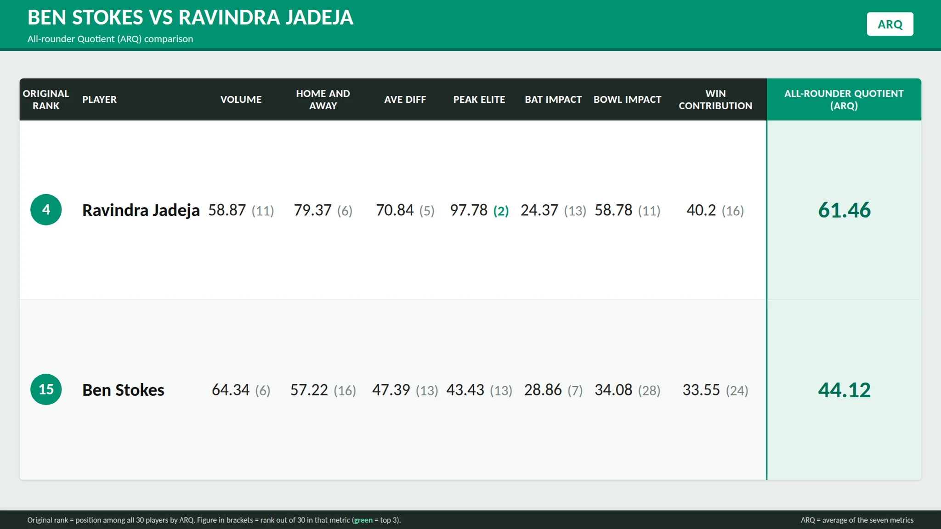Select the Ravindra Jadeja player name
The height and width of the screenshot is (529, 941).
click(141, 210)
